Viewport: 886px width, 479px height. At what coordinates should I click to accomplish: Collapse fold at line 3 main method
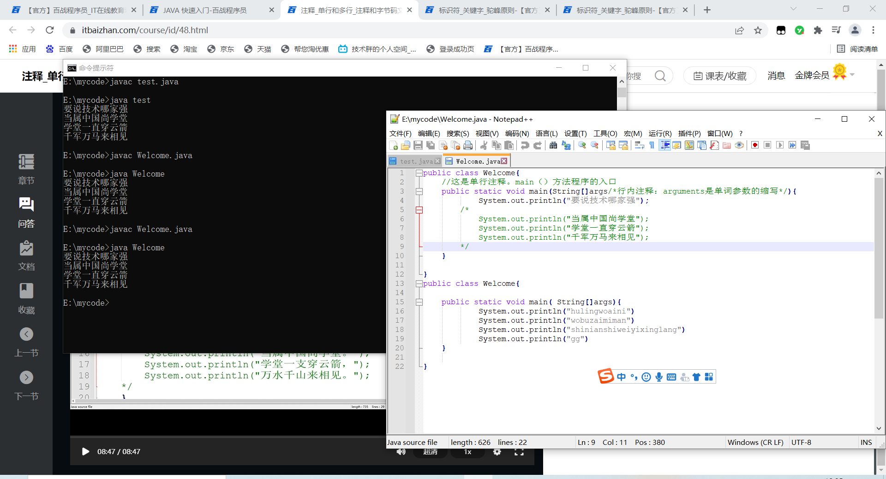[419, 192]
